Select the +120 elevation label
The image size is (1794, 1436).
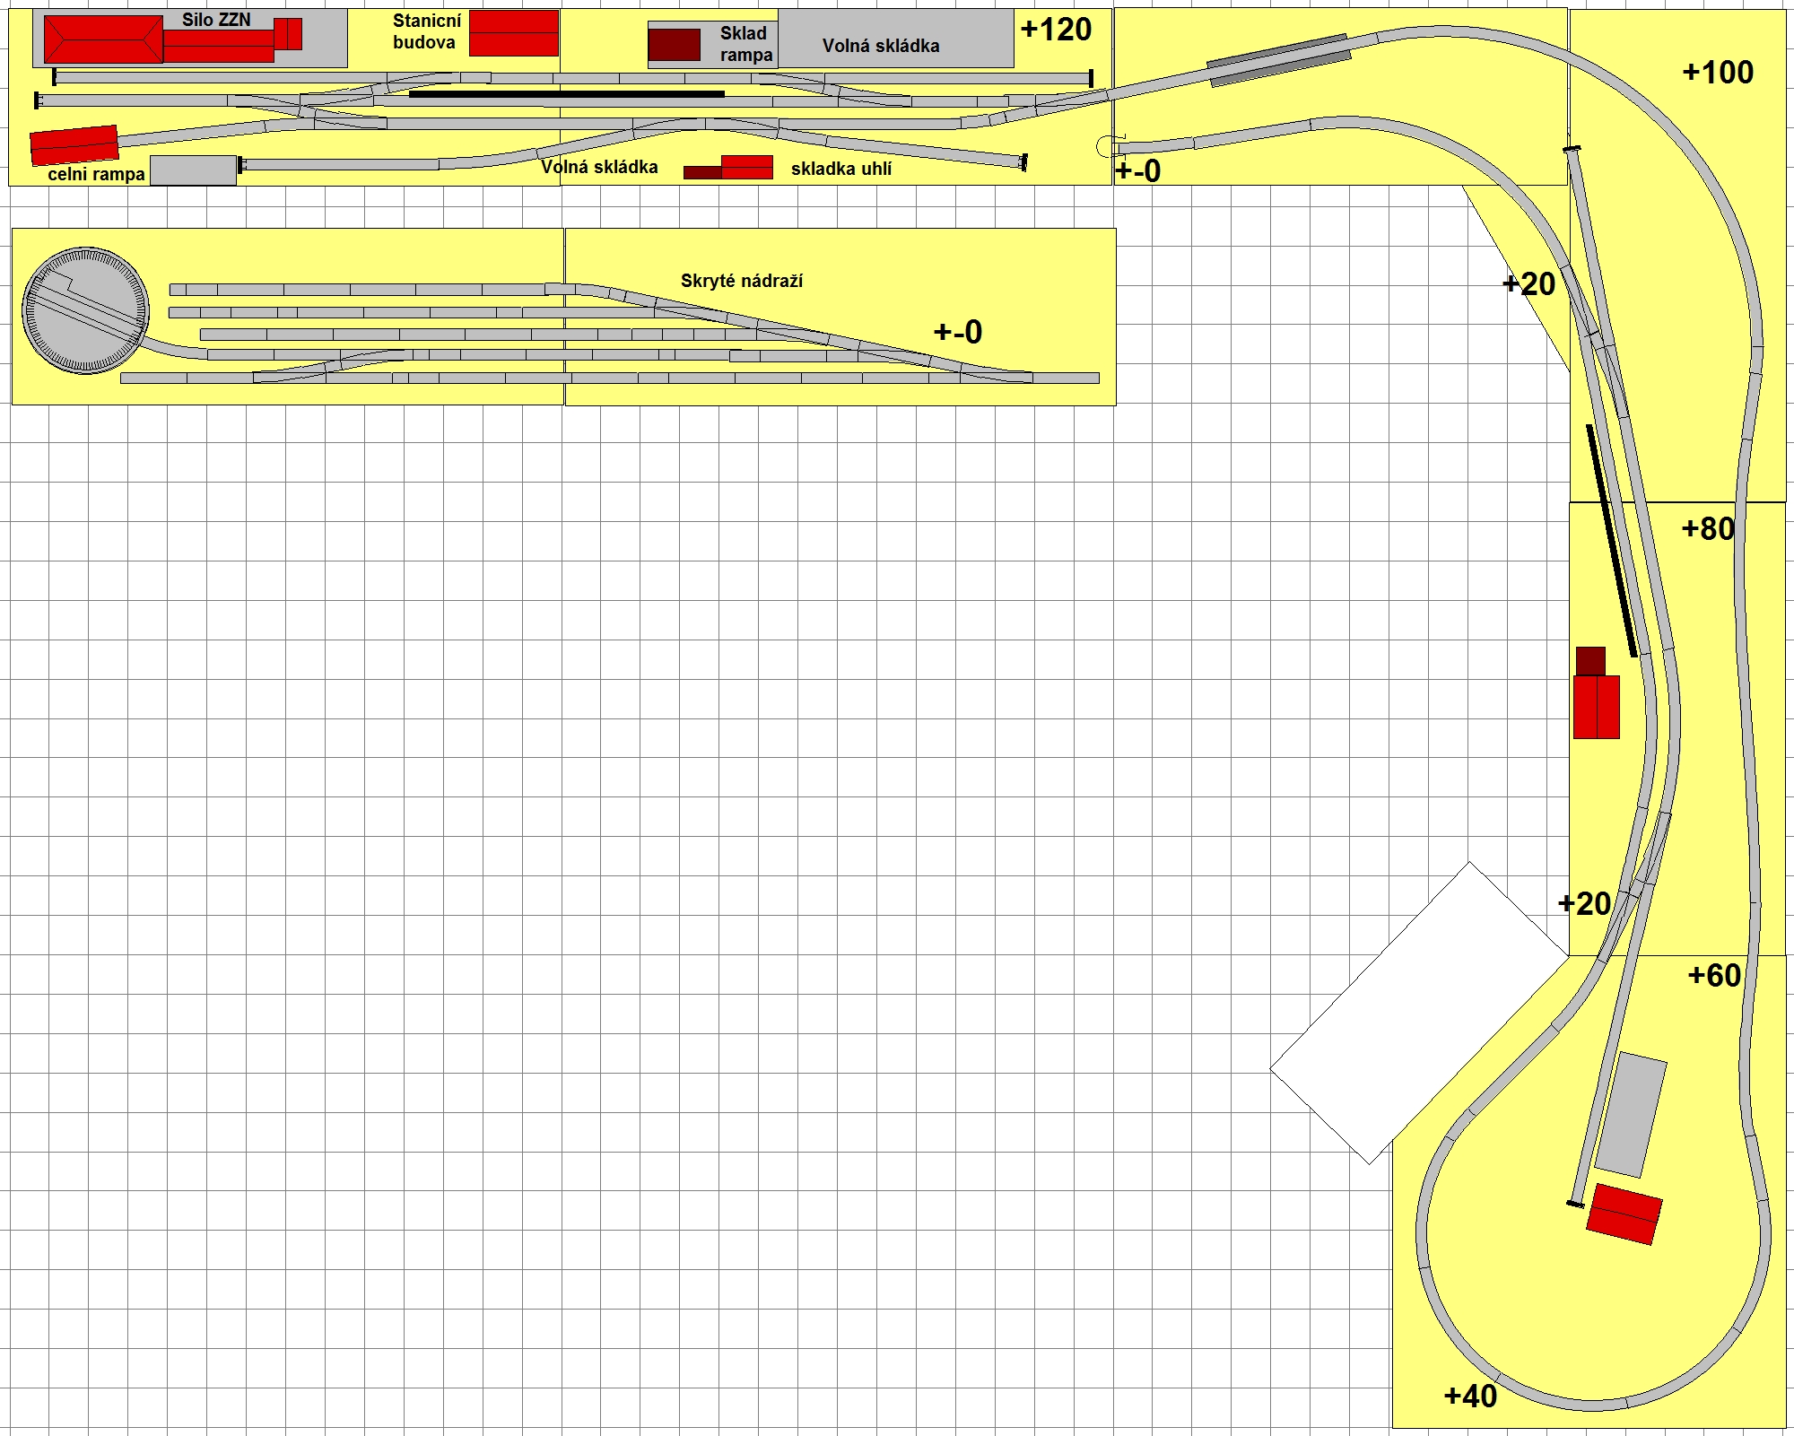tap(1056, 30)
